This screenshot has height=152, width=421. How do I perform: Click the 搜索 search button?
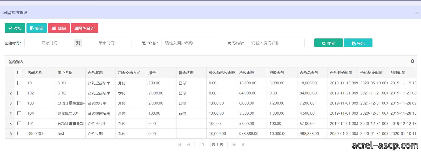click(328, 43)
